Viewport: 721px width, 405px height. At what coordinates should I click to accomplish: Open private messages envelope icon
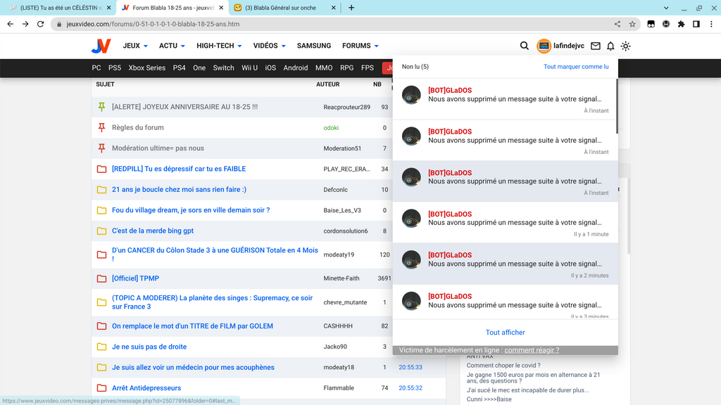pyautogui.click(x=596, y=46)
